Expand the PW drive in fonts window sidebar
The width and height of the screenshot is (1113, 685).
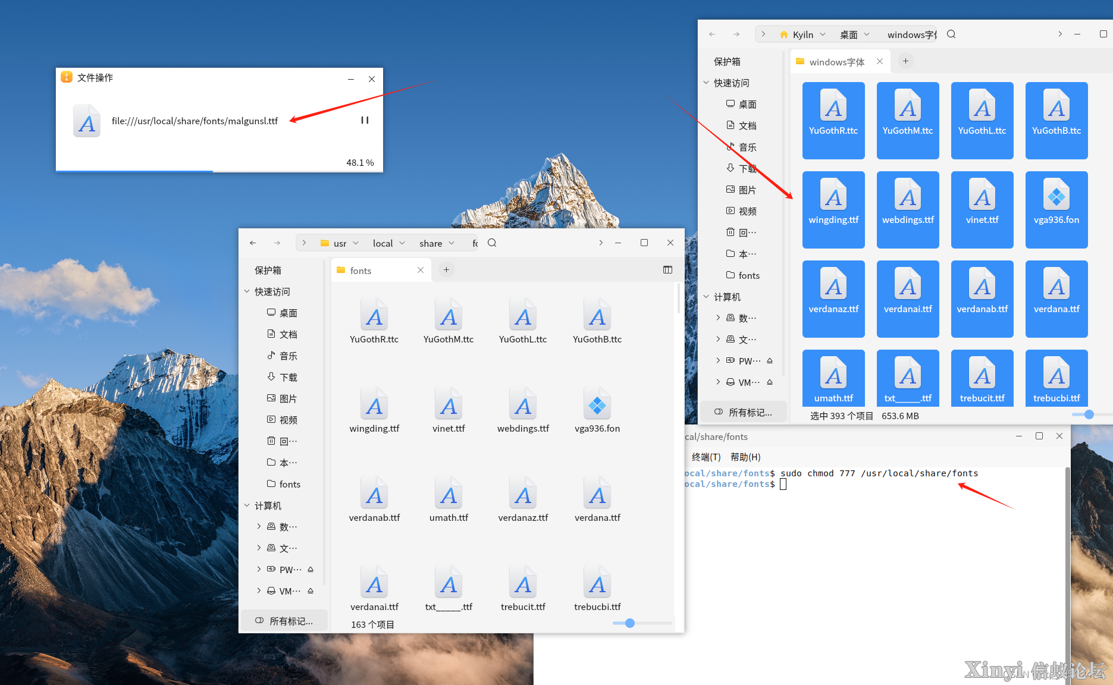(259, 569)
